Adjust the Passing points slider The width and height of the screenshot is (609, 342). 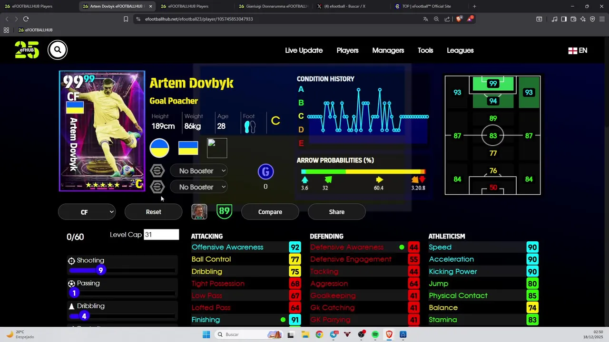[x=122, y=293]
